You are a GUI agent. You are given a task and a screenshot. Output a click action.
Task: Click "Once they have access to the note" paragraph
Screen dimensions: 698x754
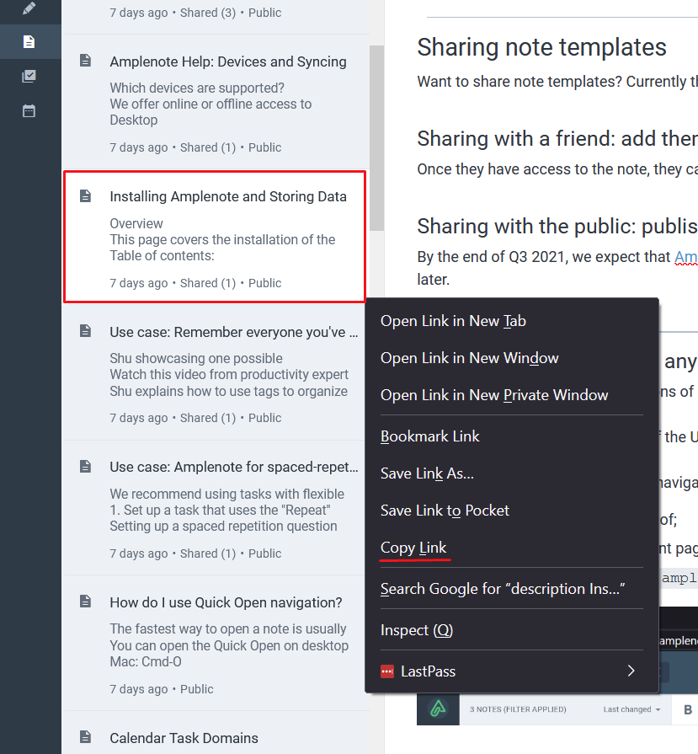tap(557, 169)
